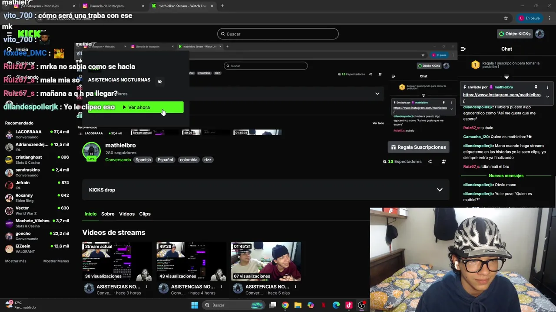The image size is (556, 312).
Task: Click the colombia tag
Action: (x=189, y=160)
